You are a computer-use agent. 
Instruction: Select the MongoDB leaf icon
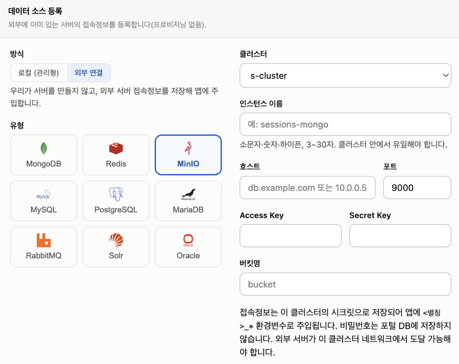44,148
